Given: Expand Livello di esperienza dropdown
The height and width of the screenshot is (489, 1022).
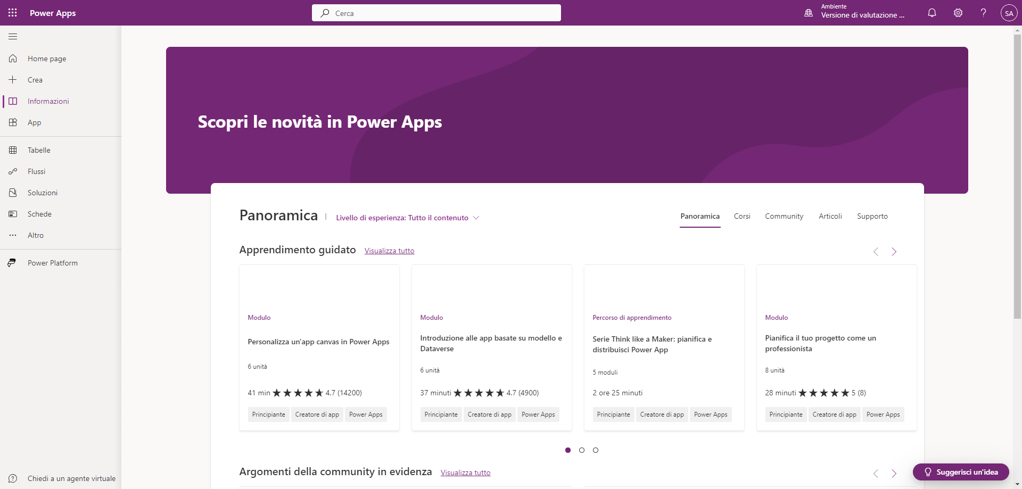Looking at the screenshot, I should 408,218.
